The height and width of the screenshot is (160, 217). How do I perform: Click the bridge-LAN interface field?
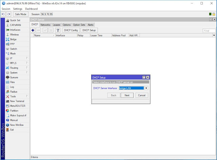point(131,88)
